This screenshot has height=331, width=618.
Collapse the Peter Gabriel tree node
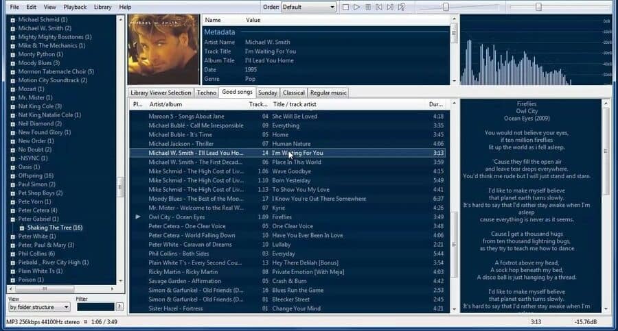click(12, 219)
